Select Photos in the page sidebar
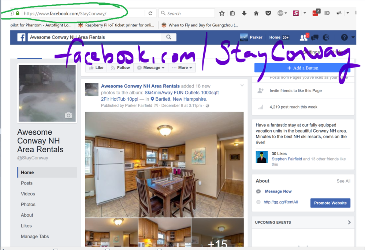365x250 pixels. (28, 205)
